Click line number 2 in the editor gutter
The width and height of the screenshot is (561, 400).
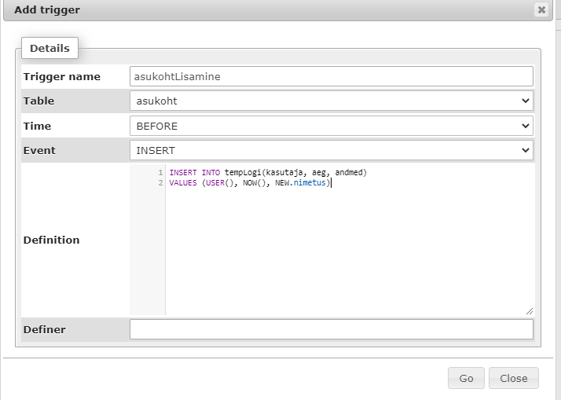(x=160, y=182)
